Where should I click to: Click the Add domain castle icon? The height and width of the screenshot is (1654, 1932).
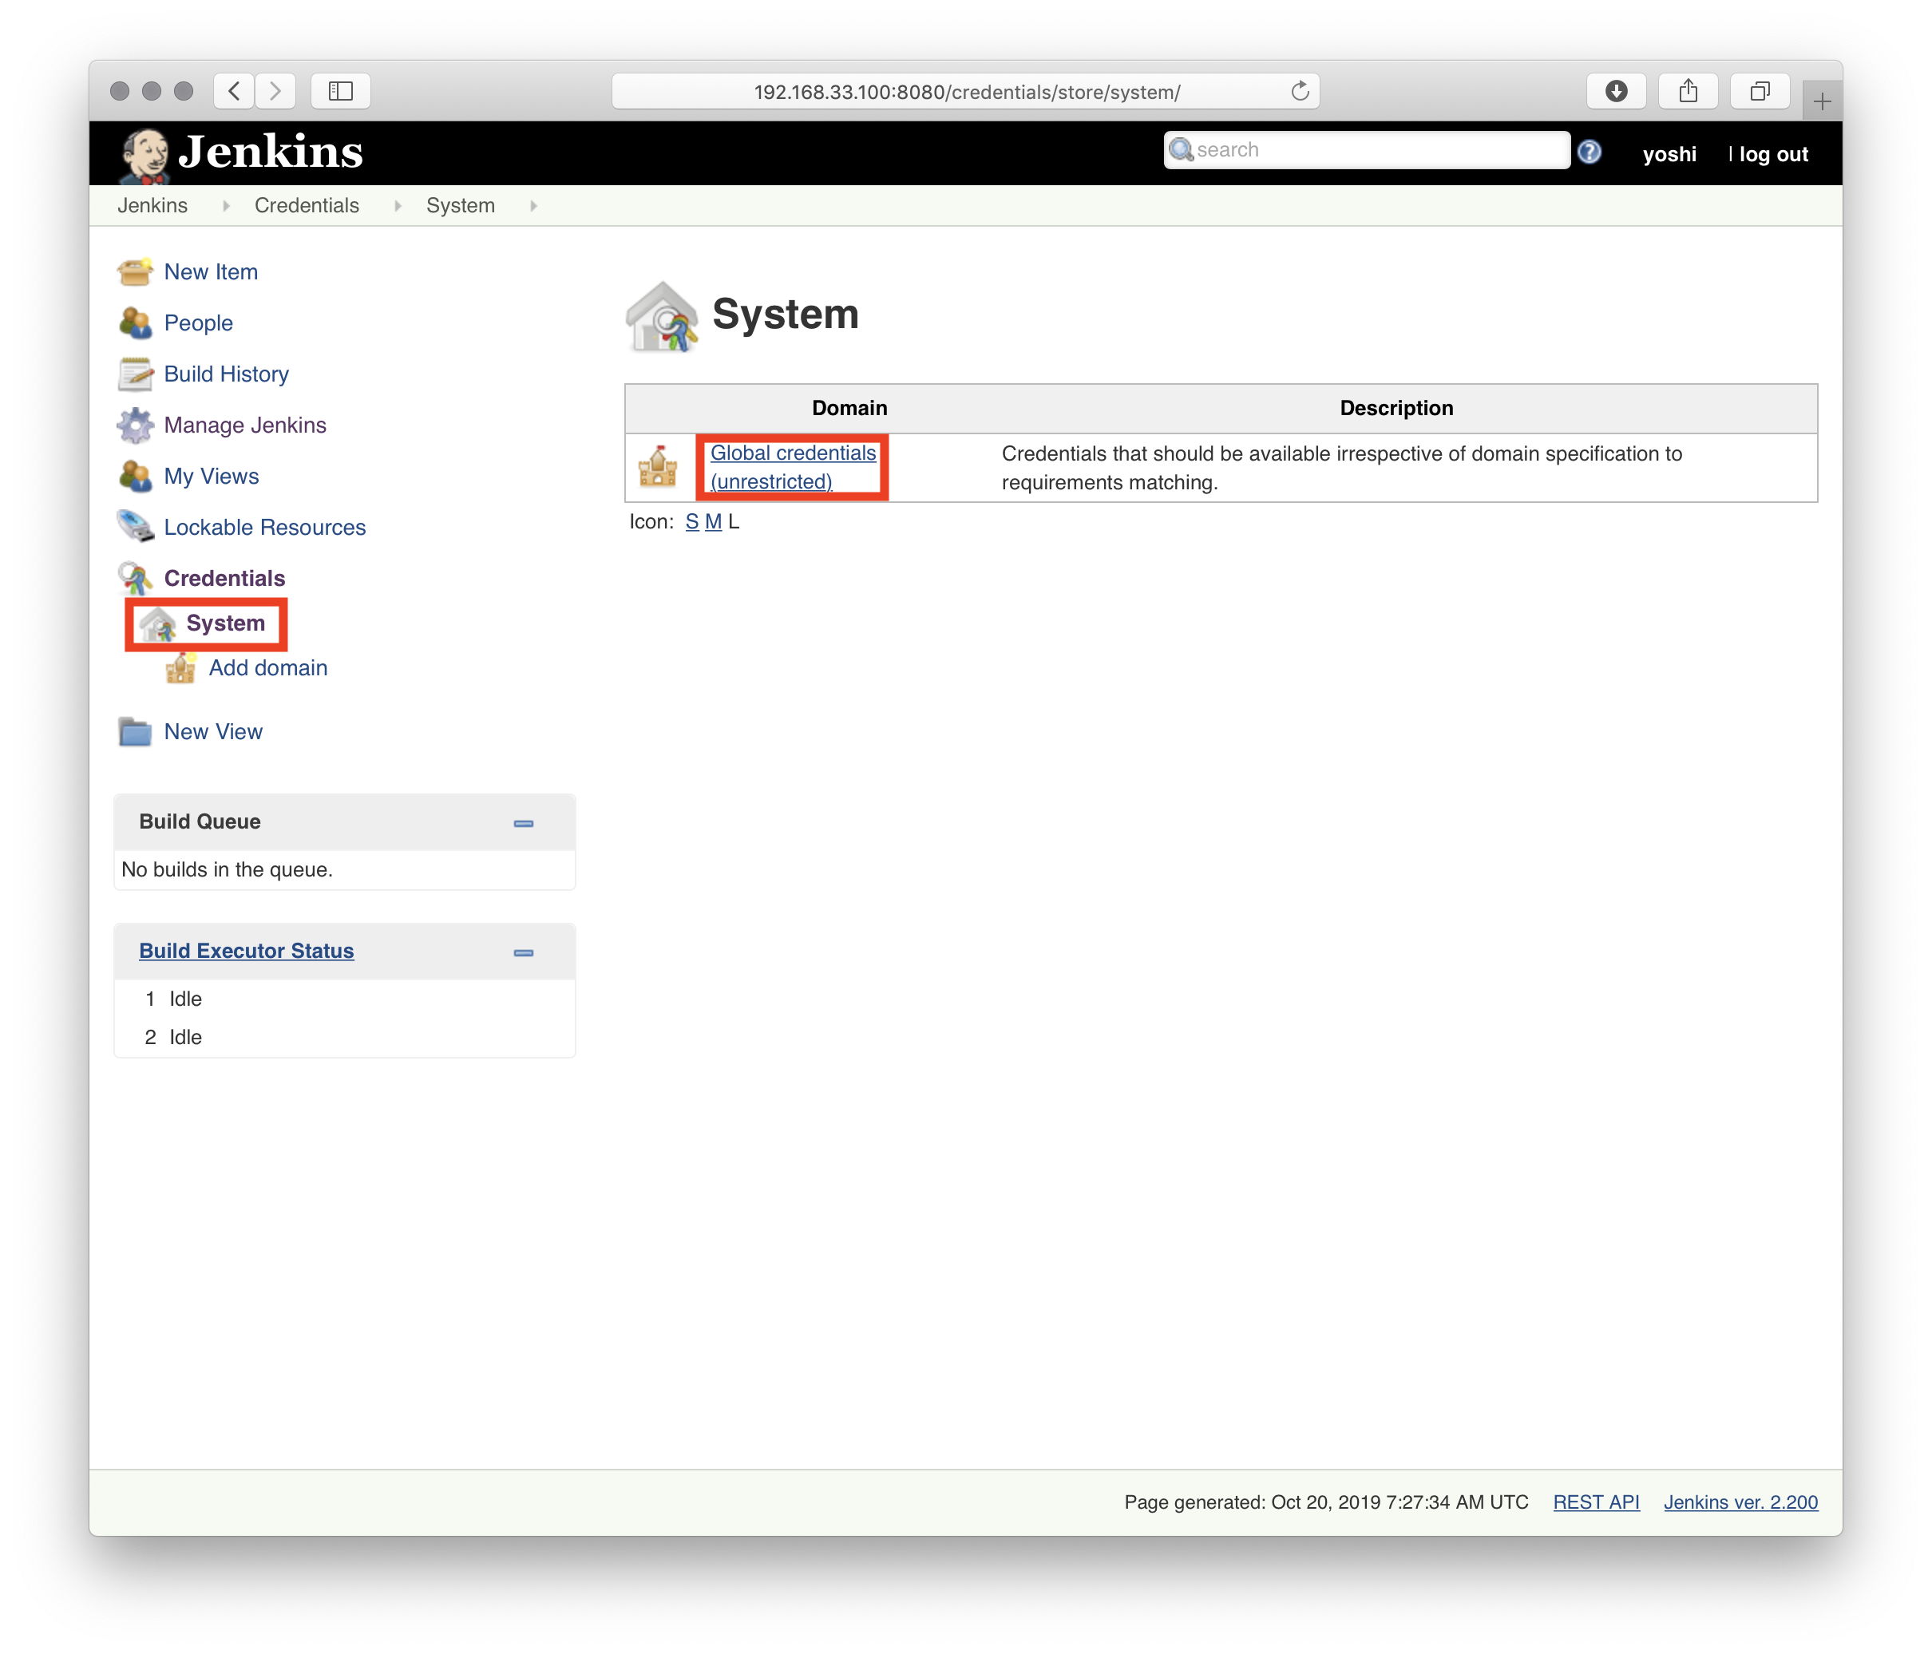click(x=181, y=668)
